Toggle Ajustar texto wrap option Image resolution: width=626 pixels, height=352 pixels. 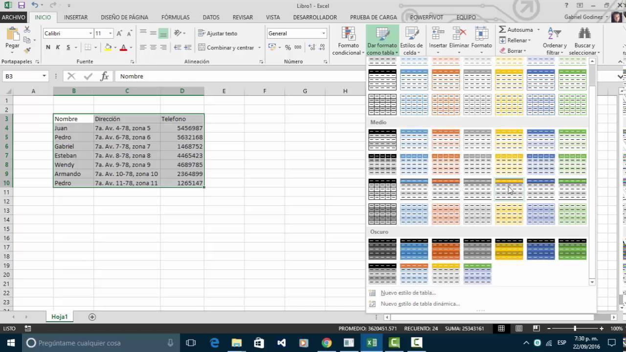[218, 33]
